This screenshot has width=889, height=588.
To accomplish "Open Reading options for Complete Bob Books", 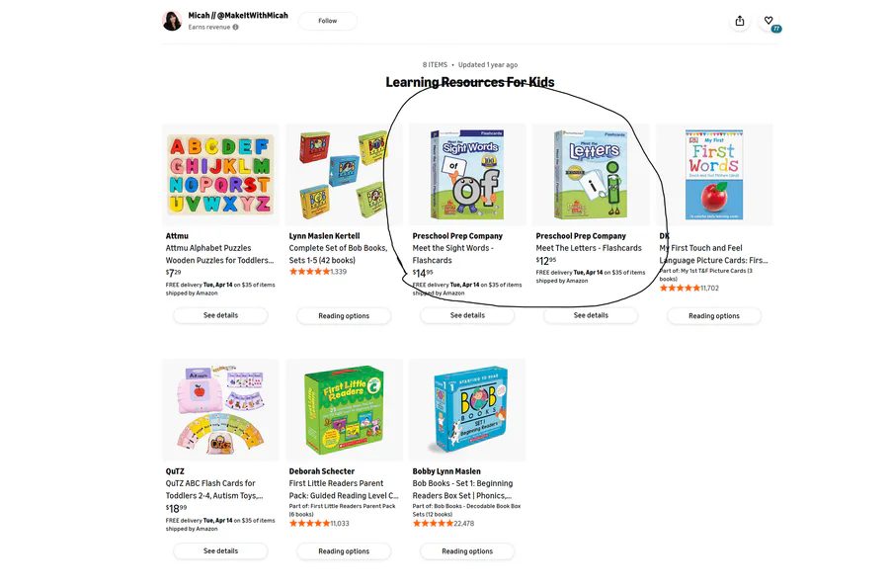I will coord(344,316).
